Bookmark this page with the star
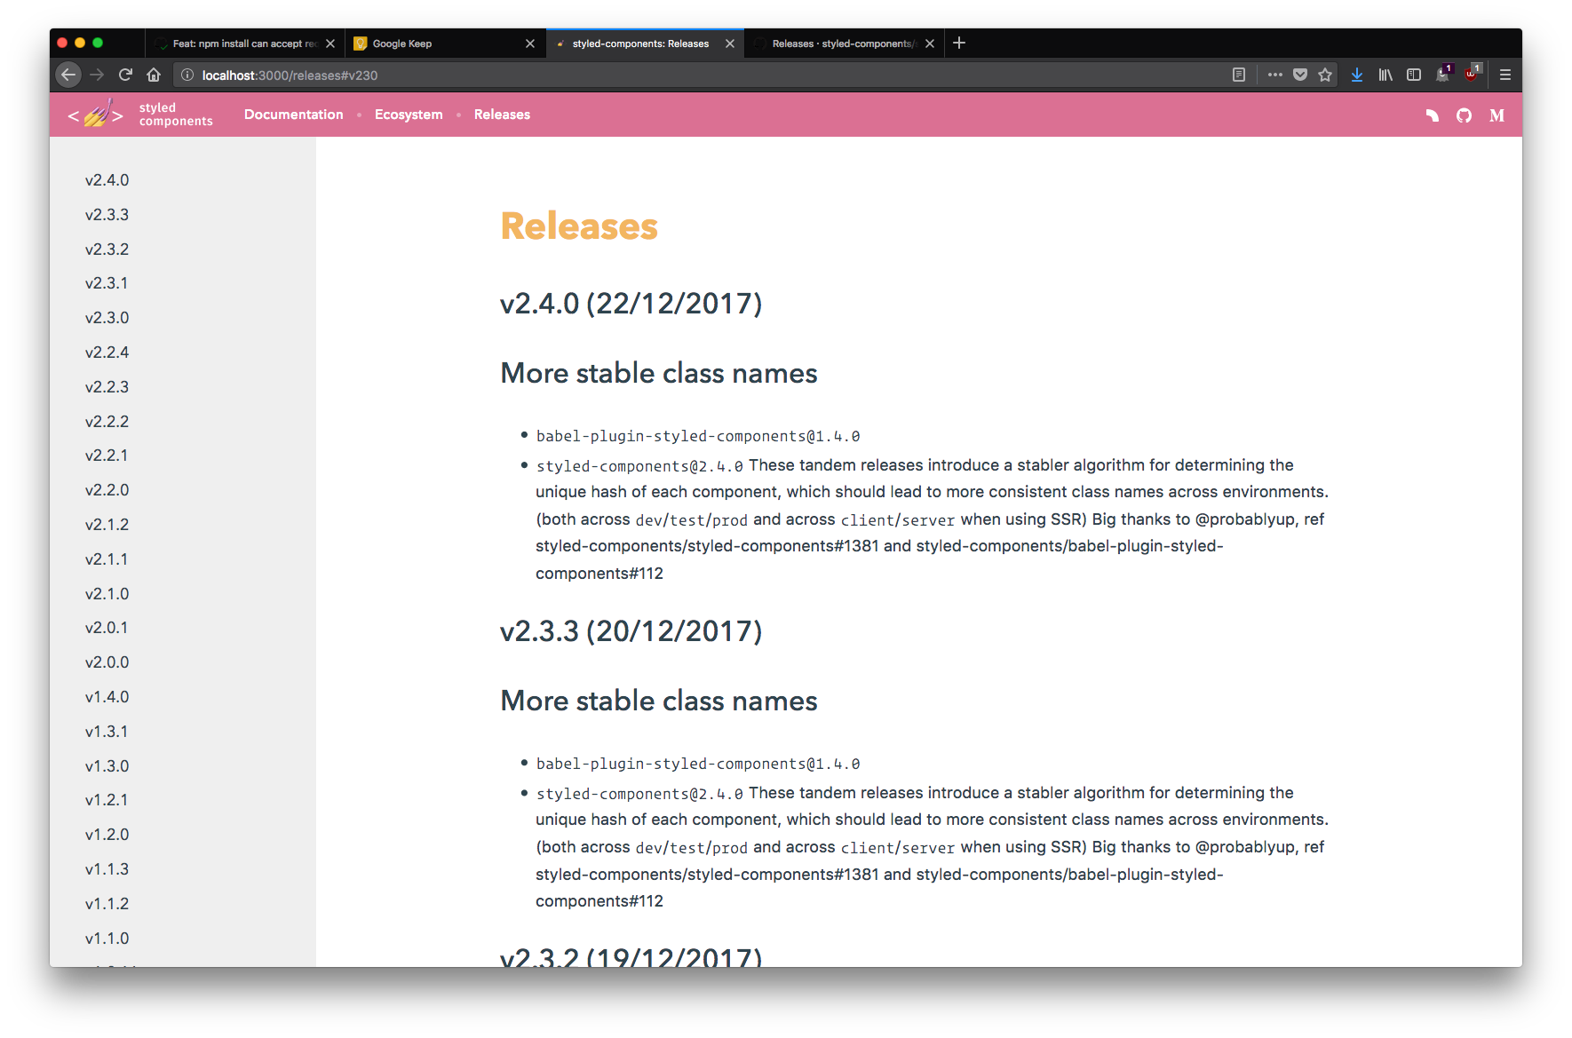Screen dimensions: 1572x1038 1325,75
